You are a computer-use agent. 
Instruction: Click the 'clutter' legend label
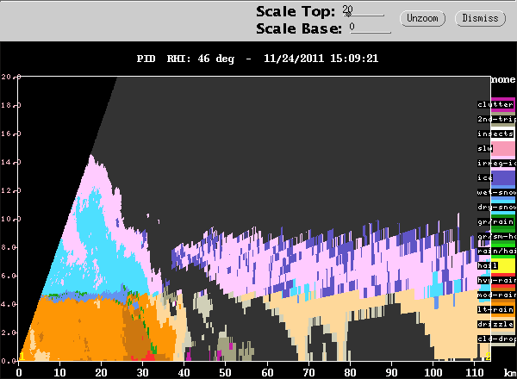click(x=495, y=104)
